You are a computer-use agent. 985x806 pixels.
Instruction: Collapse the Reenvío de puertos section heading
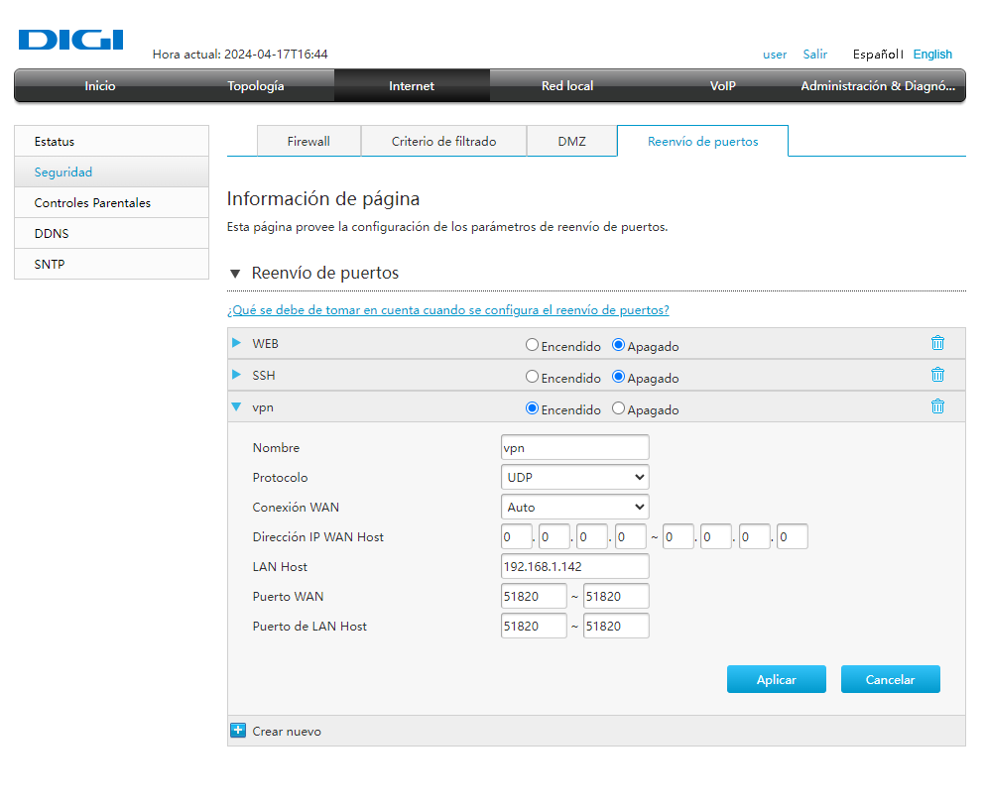[x=235, y=274]
